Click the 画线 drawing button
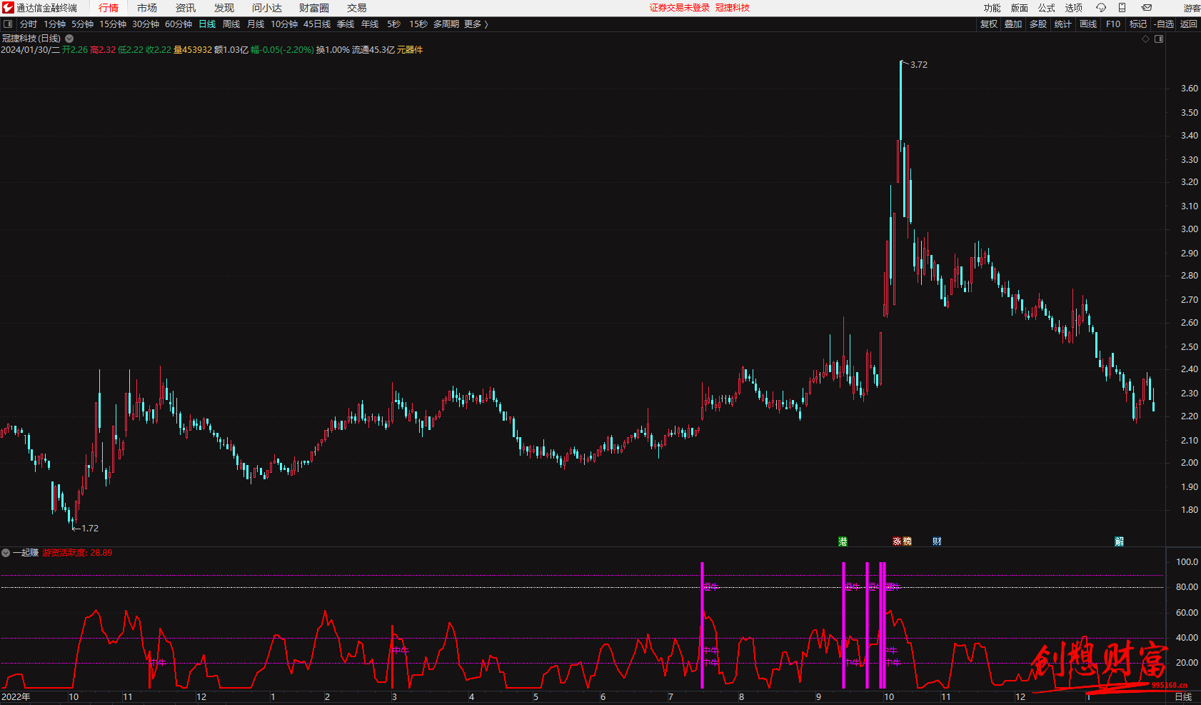The height and width of the screenshot is (705, 1201). coord(1088,24)
